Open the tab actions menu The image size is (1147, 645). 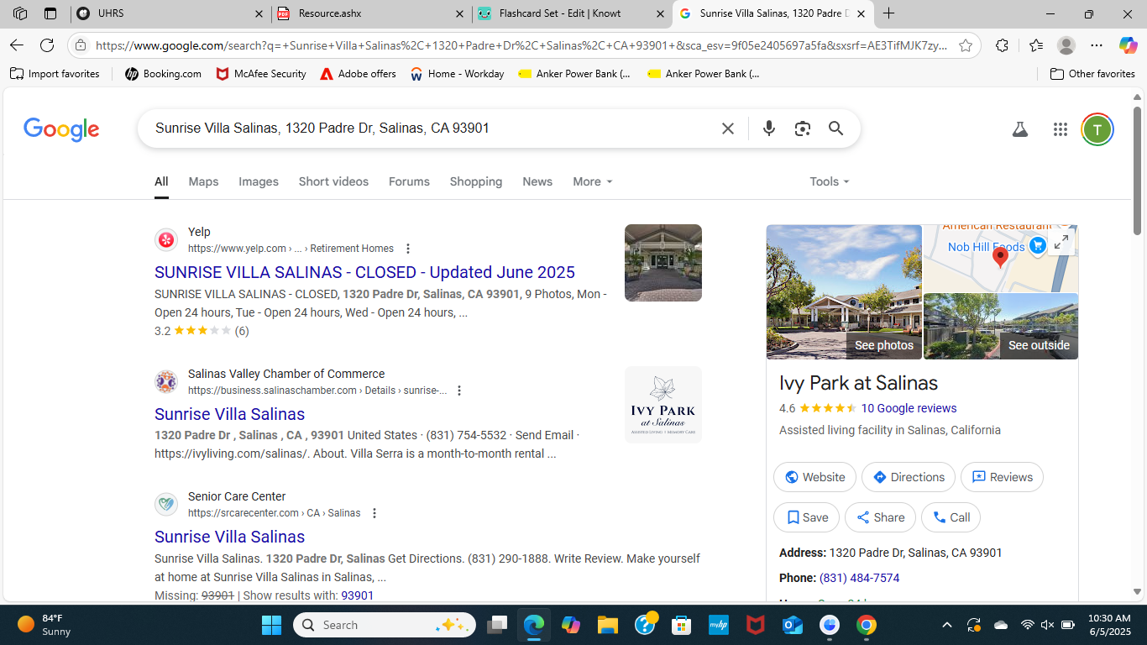tap(50, 13)
